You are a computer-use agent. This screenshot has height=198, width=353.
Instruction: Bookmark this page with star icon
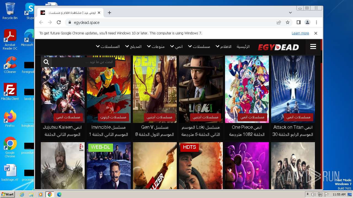coord(288,23)
